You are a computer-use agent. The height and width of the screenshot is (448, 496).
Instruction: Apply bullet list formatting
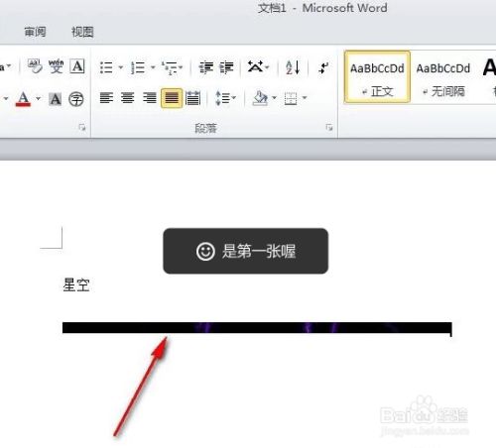(106, 67)
